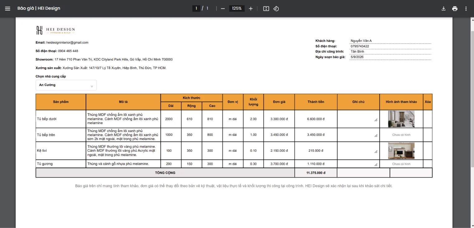Open the Kệ tivi reference image

(x=401, y=151)
